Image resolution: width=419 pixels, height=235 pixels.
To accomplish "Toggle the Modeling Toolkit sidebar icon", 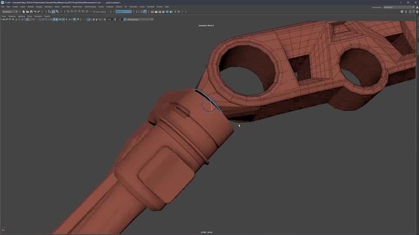I will pyautogui.click(x=401, y=12).
